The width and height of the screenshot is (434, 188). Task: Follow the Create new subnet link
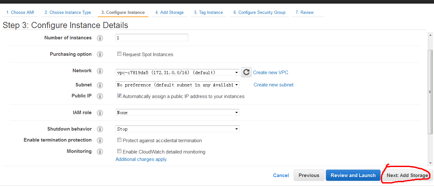pyautogui.click(x=273, y=85)
